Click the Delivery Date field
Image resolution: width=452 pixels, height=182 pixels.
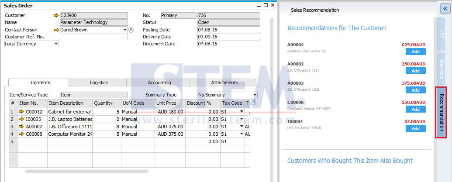pyautogui.click(x=228, y=37)
